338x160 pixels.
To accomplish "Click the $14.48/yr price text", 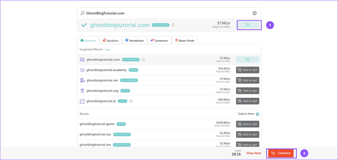I will 224,69.
